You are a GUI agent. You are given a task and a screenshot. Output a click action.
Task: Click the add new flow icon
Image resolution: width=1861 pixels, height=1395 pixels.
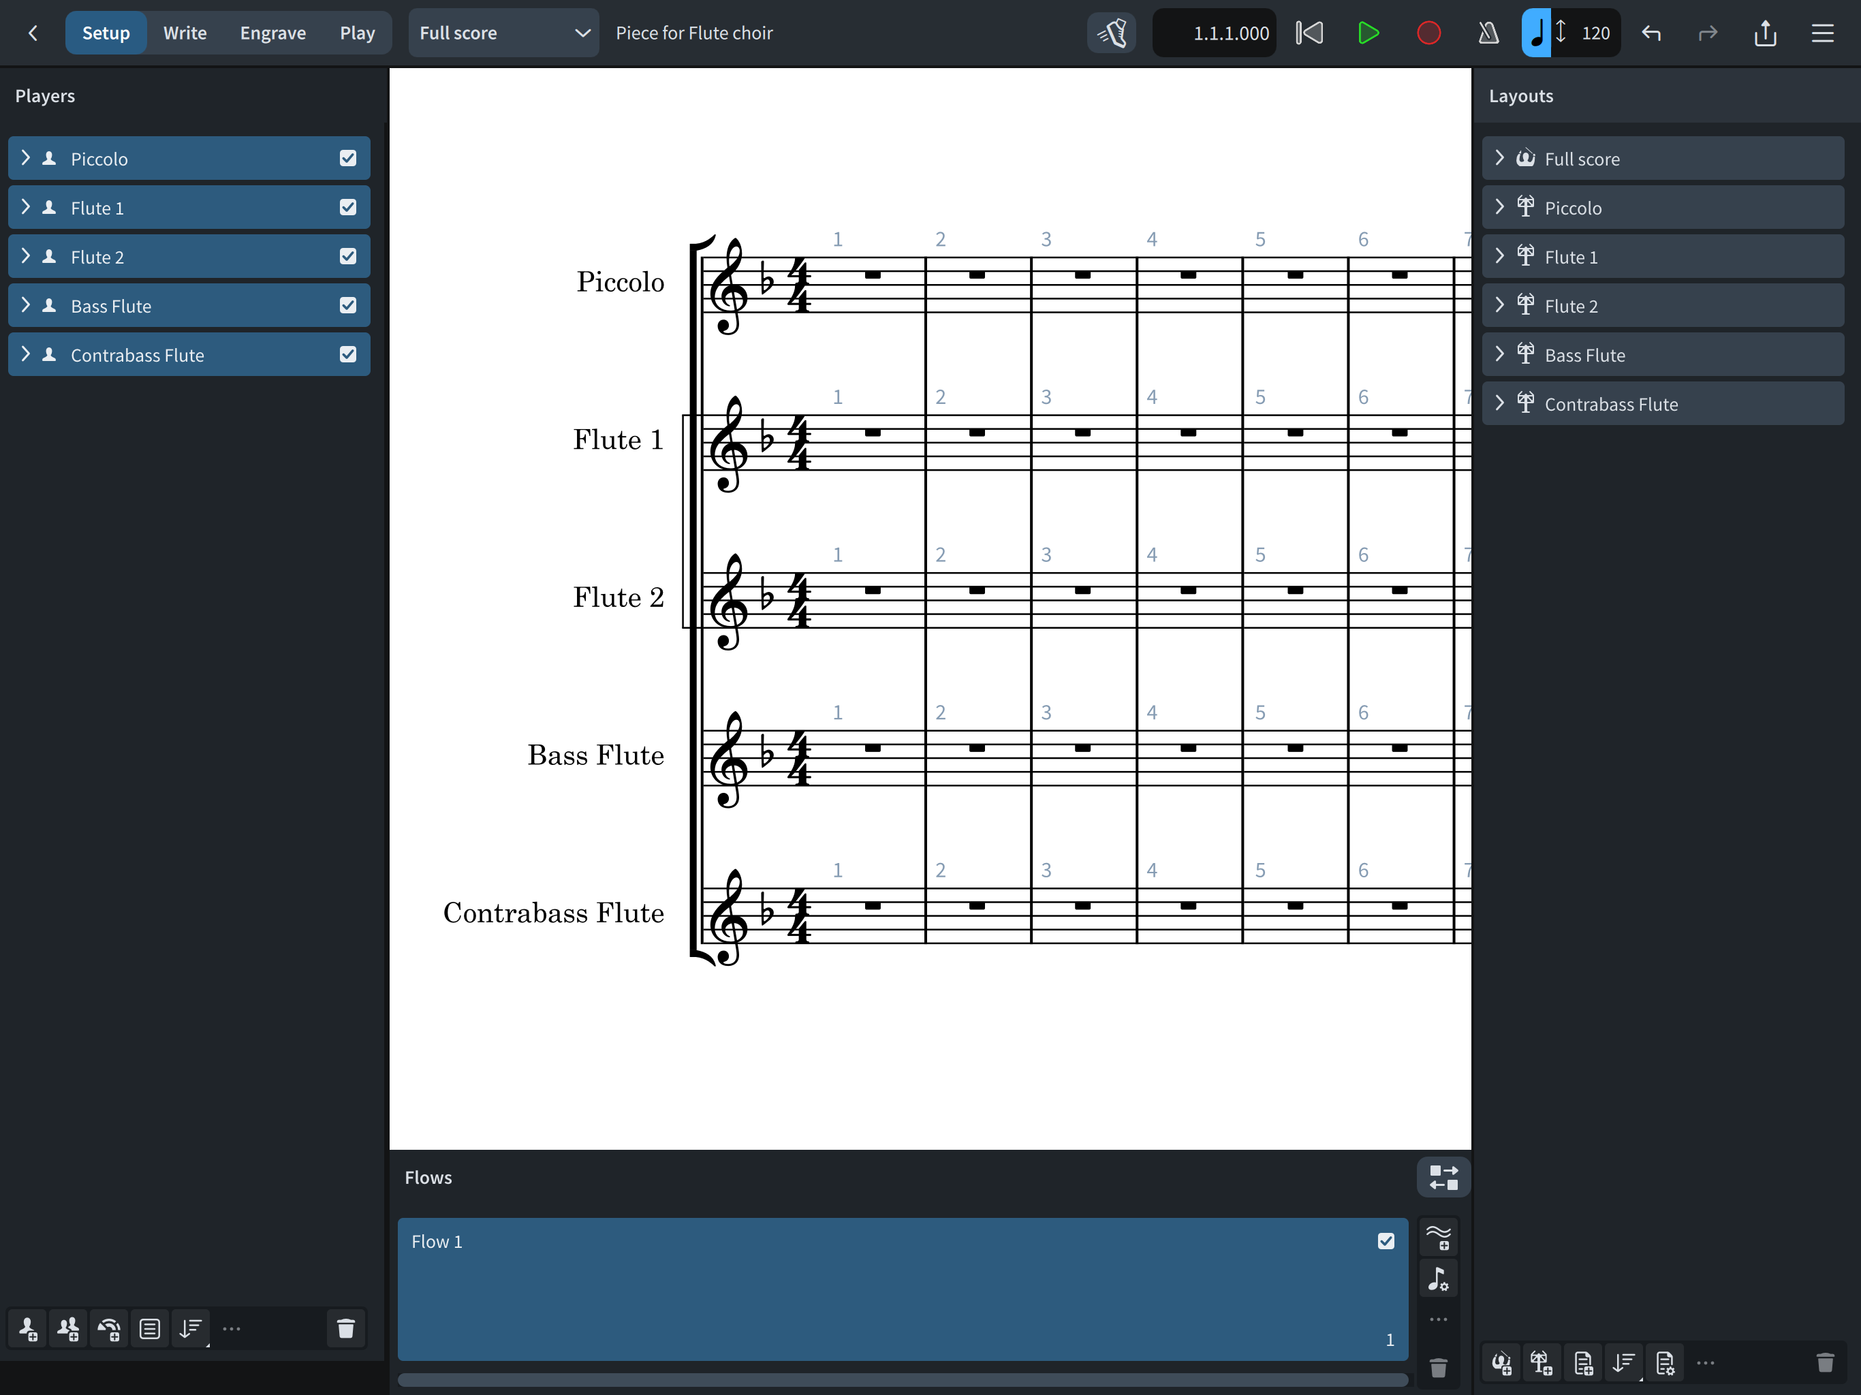tap(1439, 1237)
